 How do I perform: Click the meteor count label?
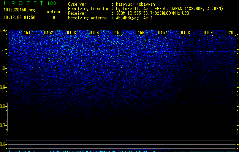(54, 12)
